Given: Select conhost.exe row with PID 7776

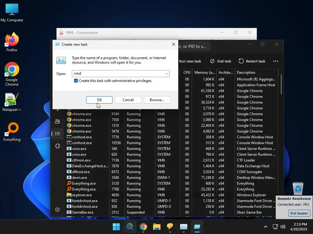Looking at the screenshot, I should tap(172, 137).
